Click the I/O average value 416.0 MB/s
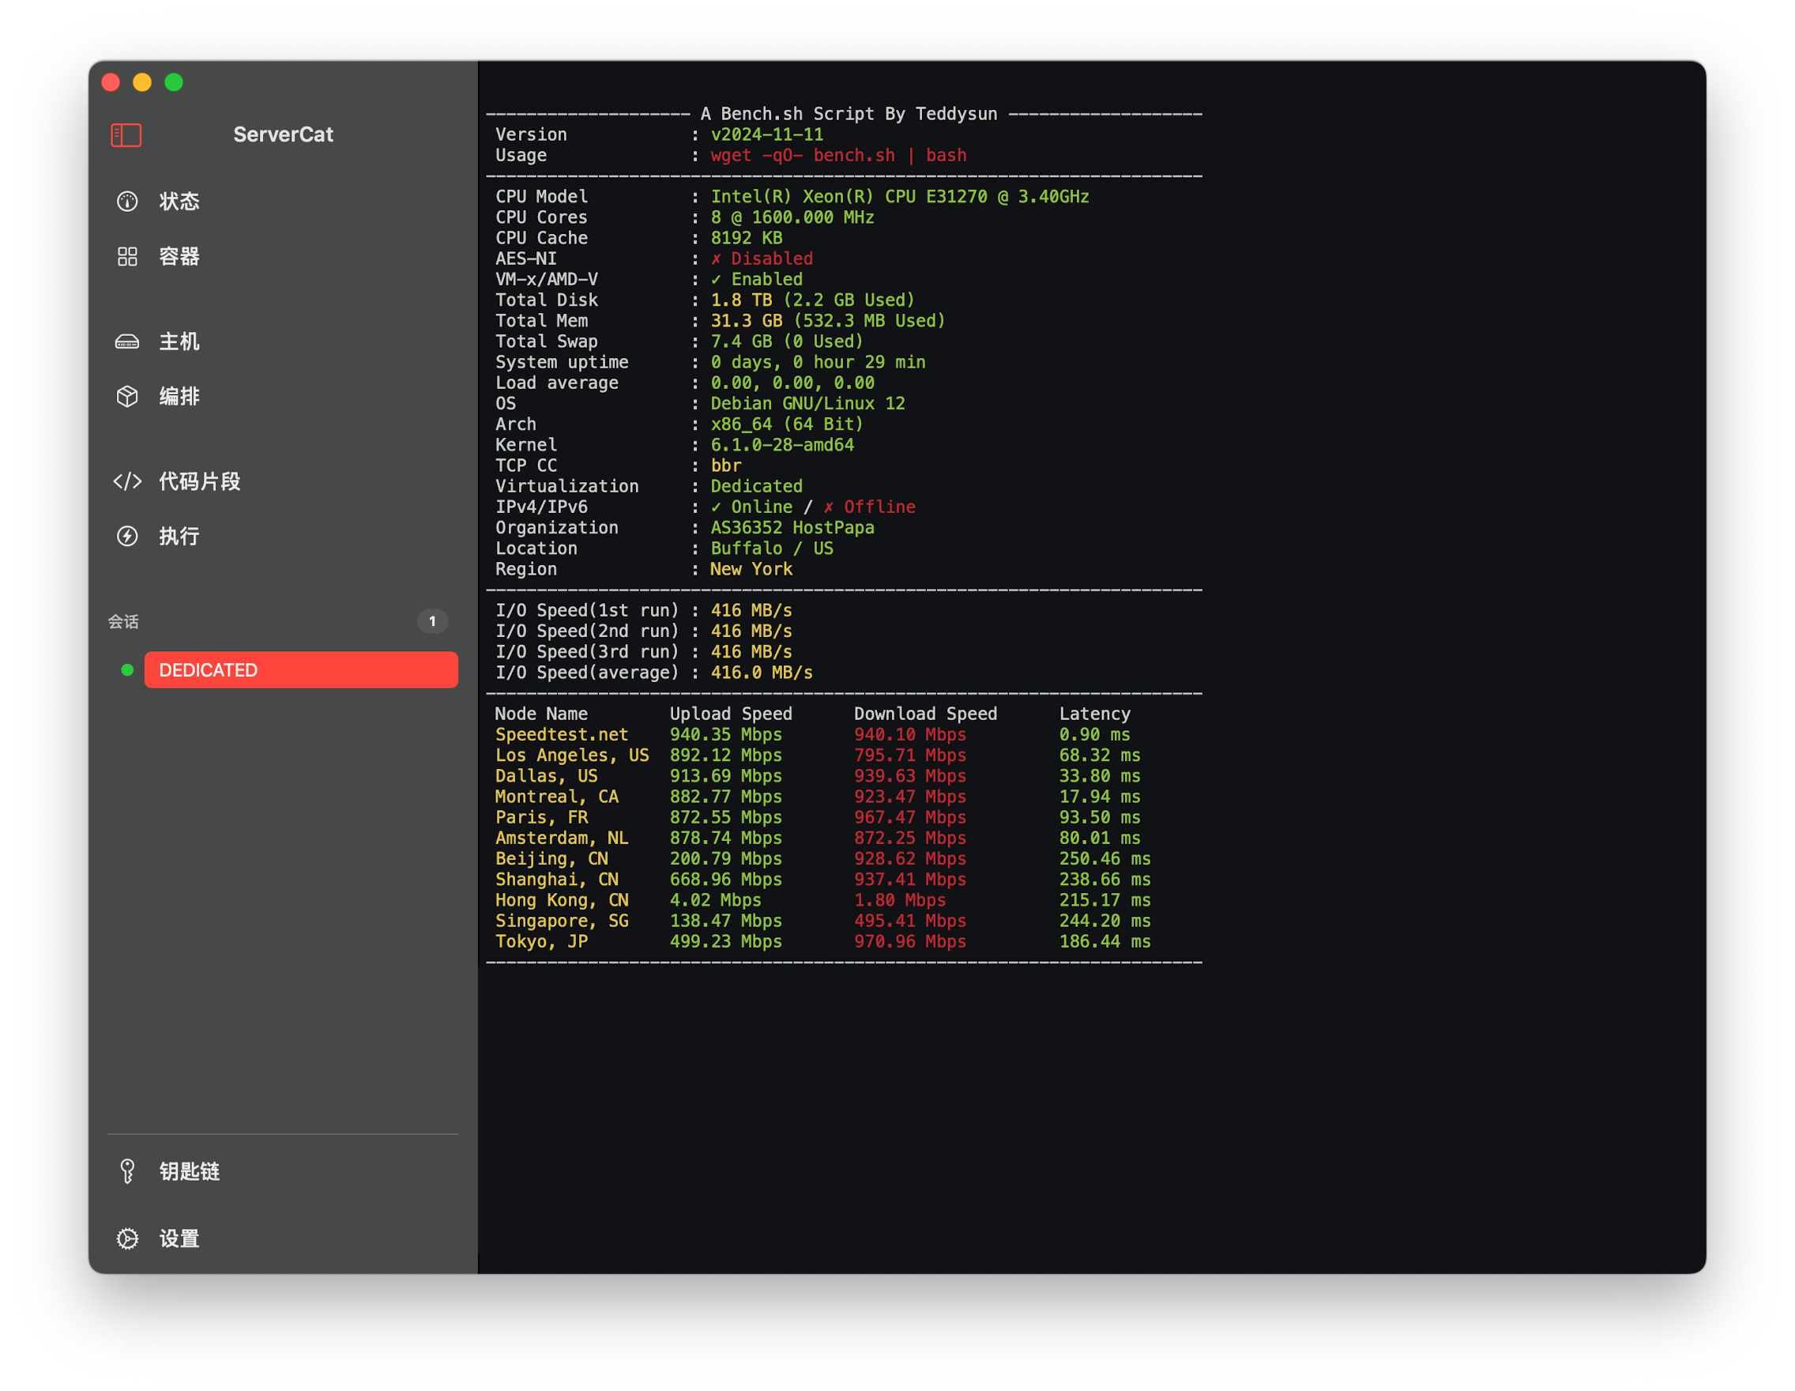 (x=762, y=673)
